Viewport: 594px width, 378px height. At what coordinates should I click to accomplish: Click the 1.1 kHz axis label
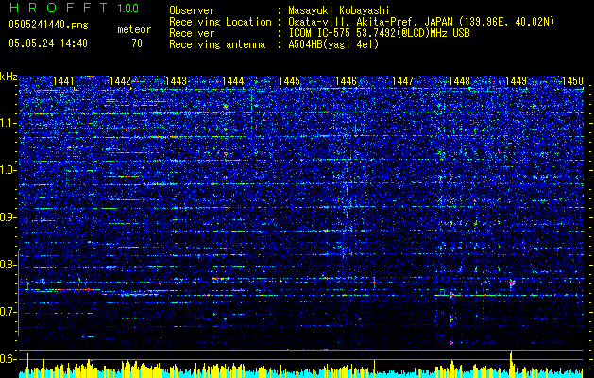[x=8, y=123]
